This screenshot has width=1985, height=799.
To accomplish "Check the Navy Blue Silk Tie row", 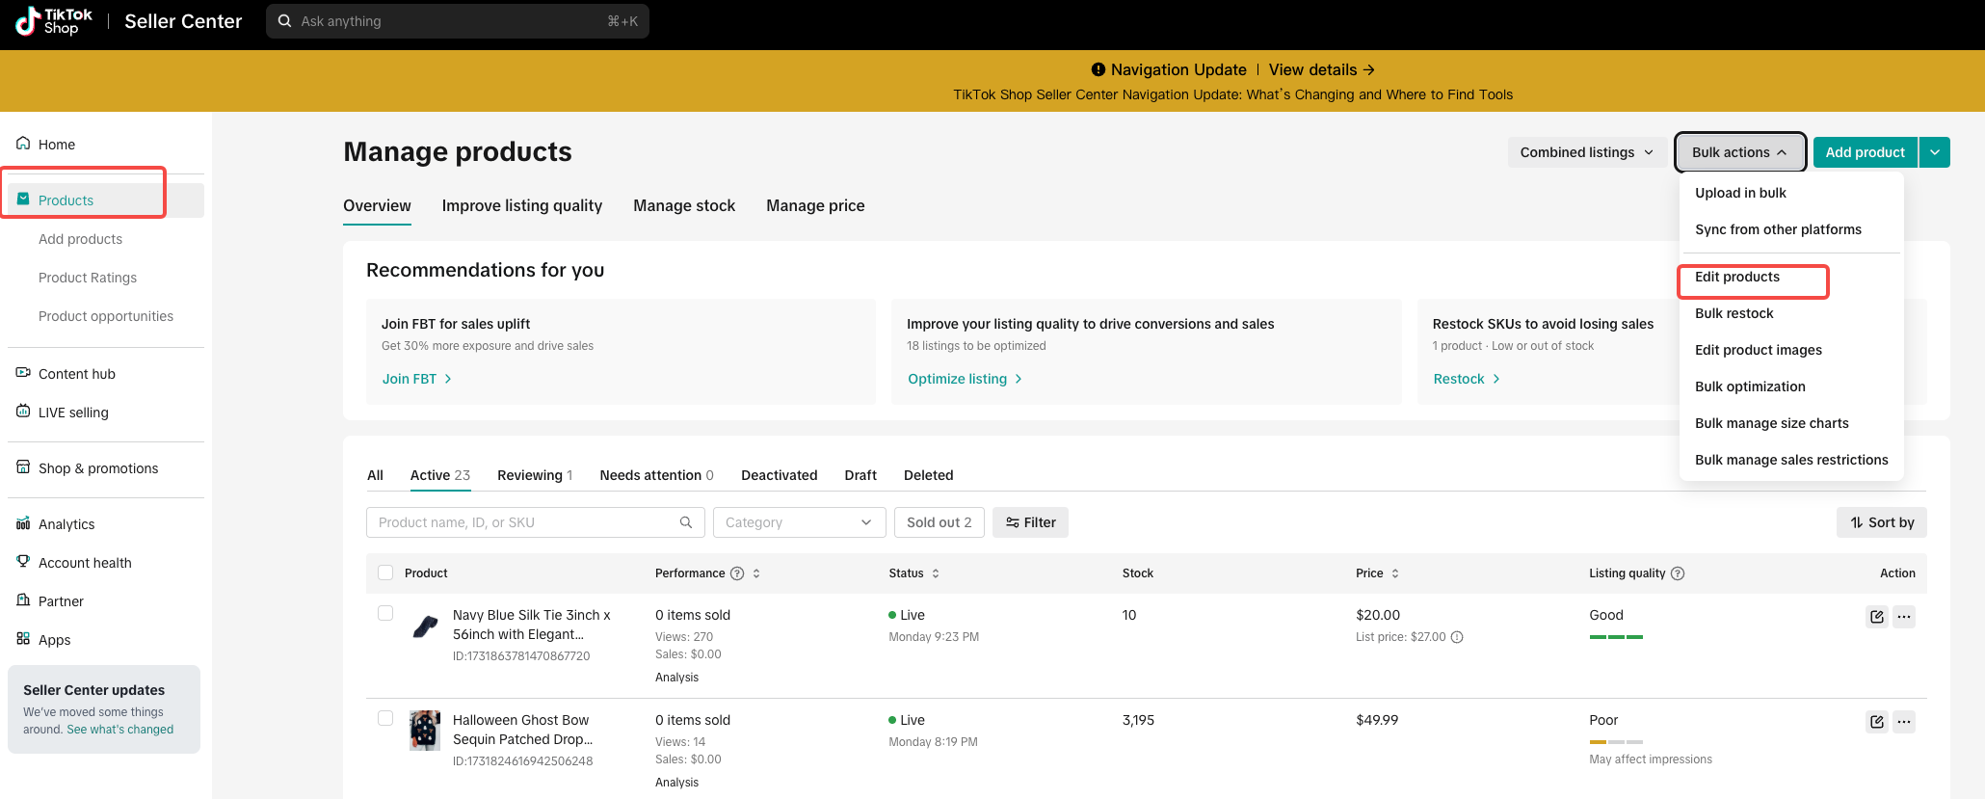I will point(385,613).
